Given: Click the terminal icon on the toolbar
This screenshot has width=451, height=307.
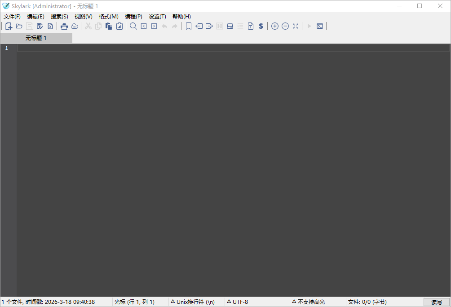Looking at the screenshot, I should (319, 26).
